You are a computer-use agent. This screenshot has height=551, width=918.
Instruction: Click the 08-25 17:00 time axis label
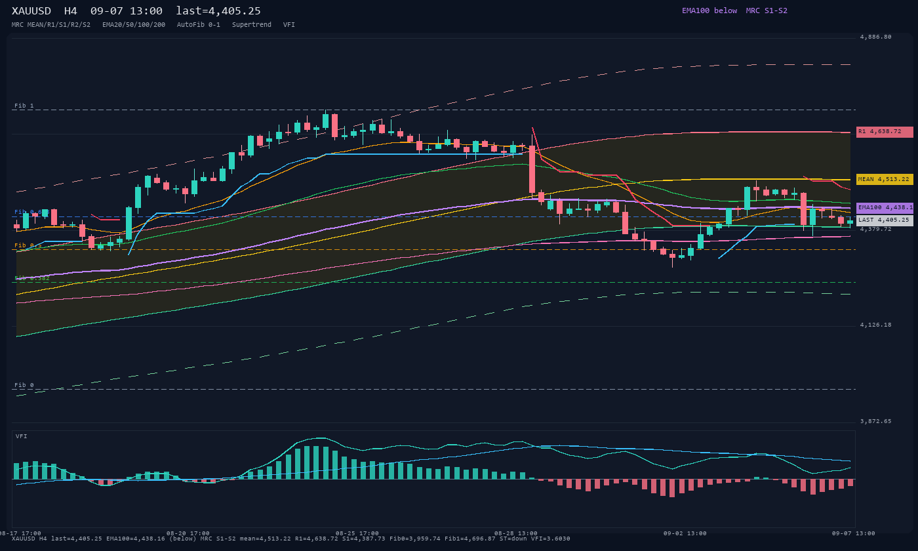[357, 533]
